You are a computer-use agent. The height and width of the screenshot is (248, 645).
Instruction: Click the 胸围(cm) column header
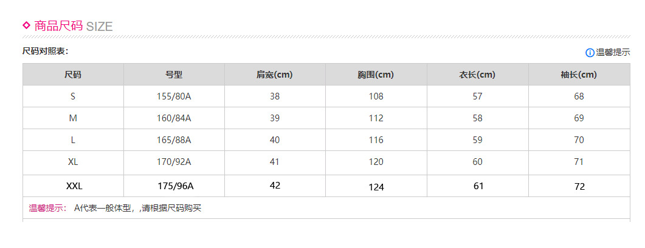pyautogui.click(x=376, y=75)
